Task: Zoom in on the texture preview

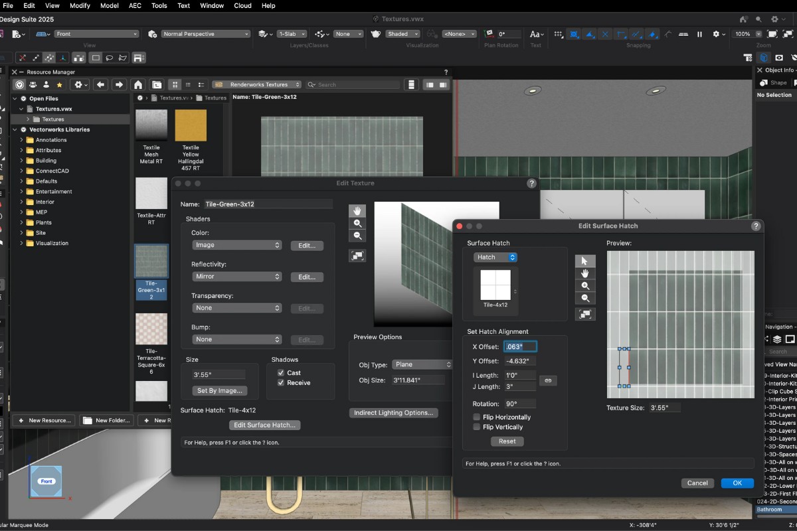Action: tap(357, 224)
